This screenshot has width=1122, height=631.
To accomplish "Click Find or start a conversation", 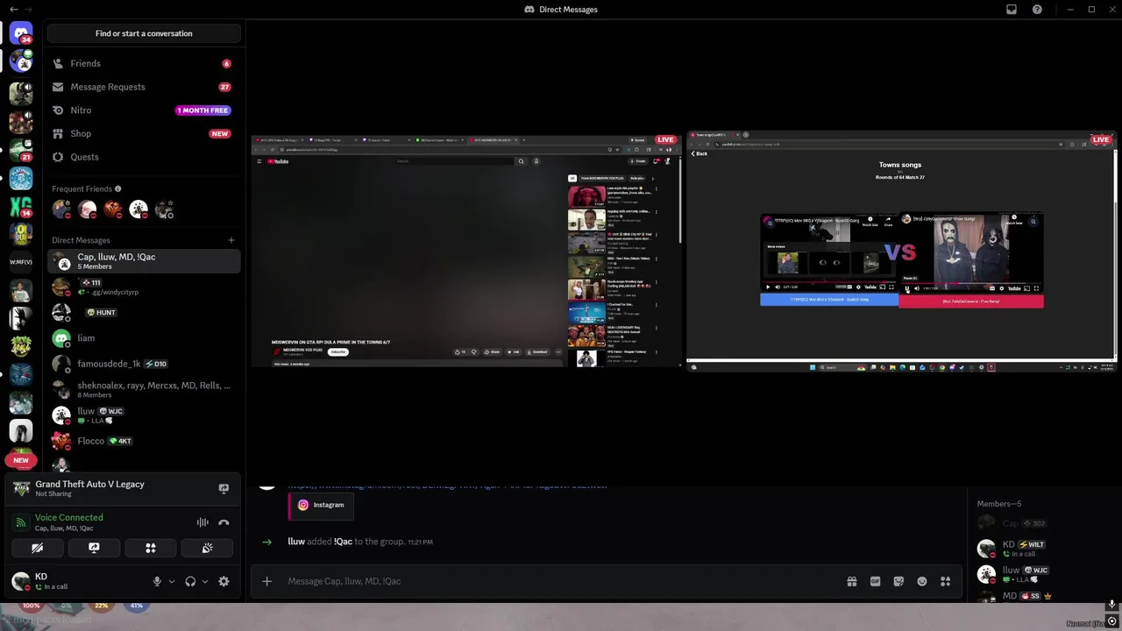I will coord(144,33).
